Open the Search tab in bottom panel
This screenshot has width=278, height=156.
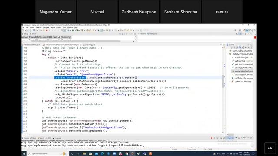41,138
